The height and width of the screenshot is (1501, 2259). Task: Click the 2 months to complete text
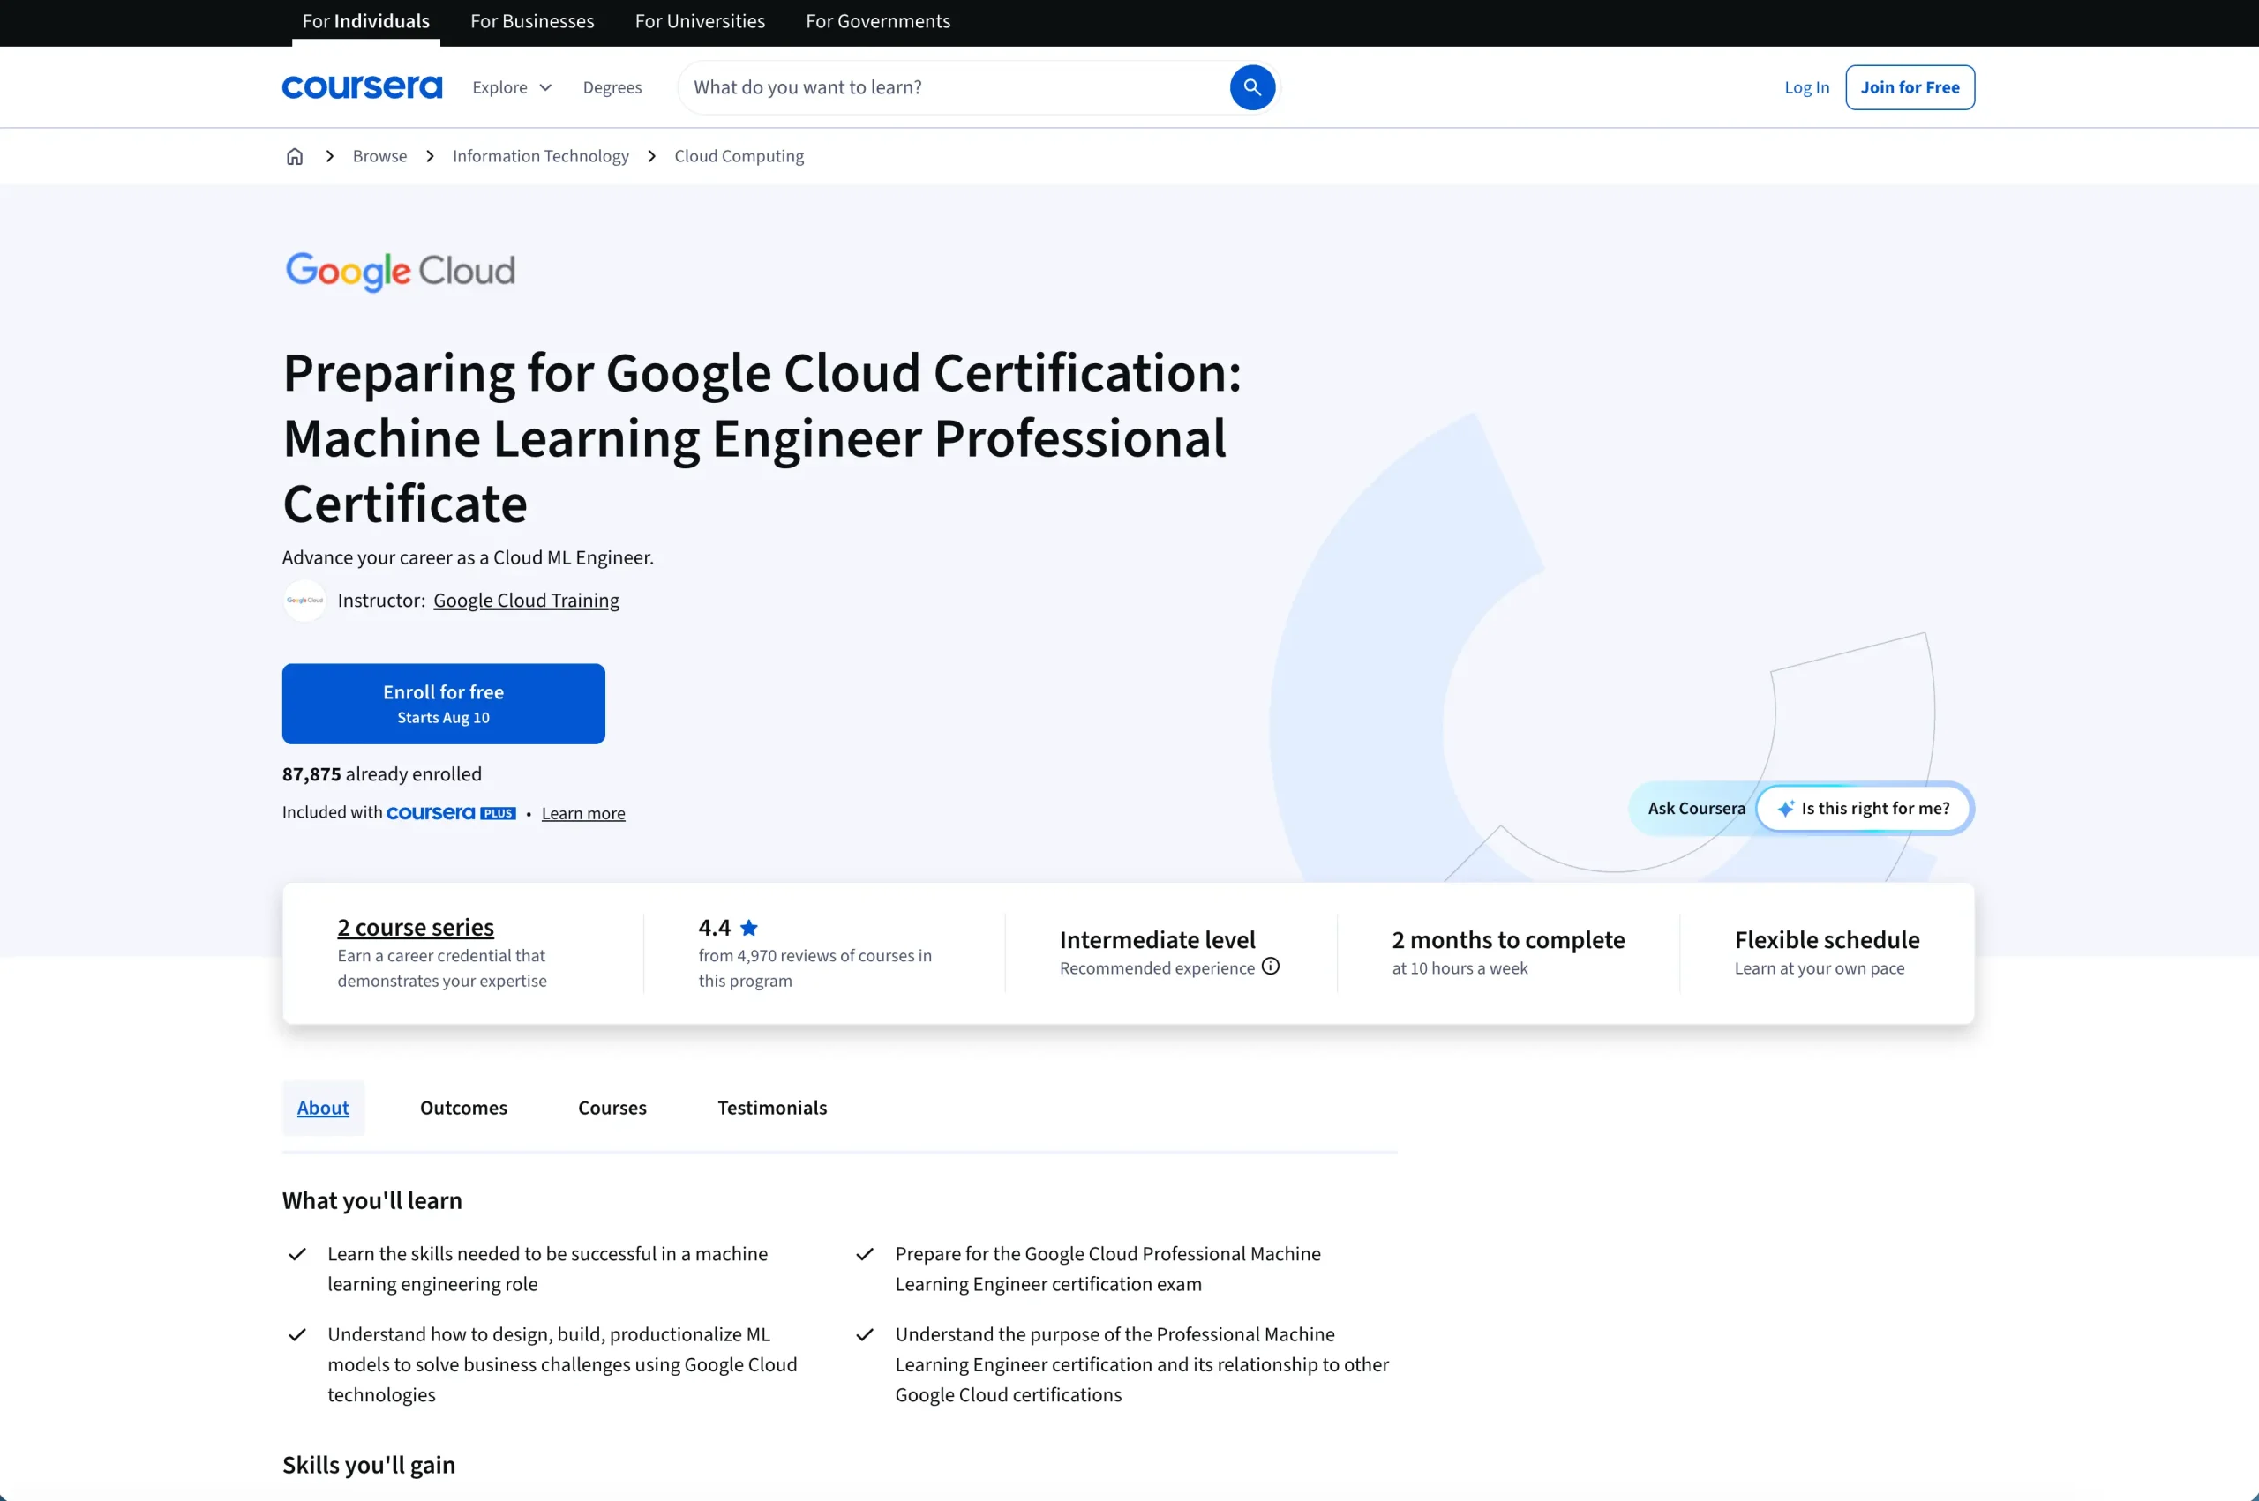tap(1508, 940)
